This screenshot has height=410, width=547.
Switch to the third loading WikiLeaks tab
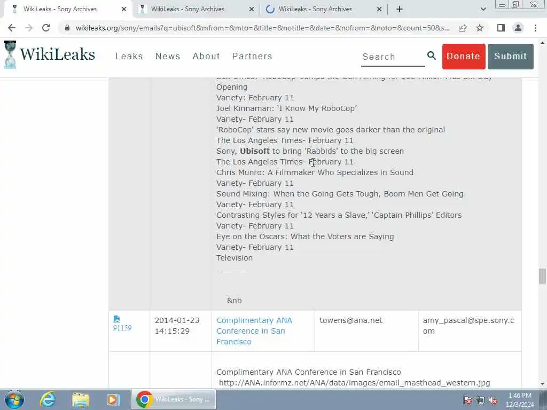pos(315,9)
